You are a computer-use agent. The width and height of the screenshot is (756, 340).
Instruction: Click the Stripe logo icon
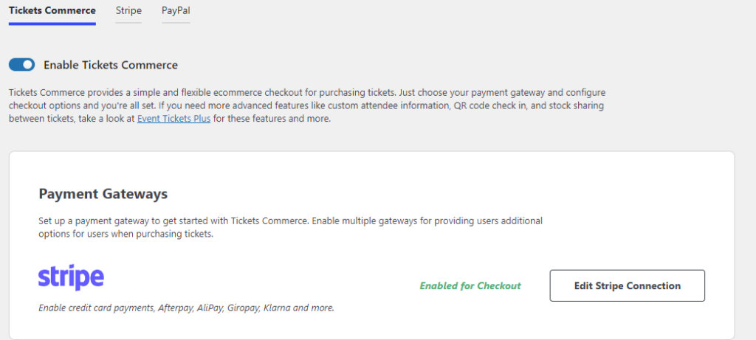[x=71, y=277]
